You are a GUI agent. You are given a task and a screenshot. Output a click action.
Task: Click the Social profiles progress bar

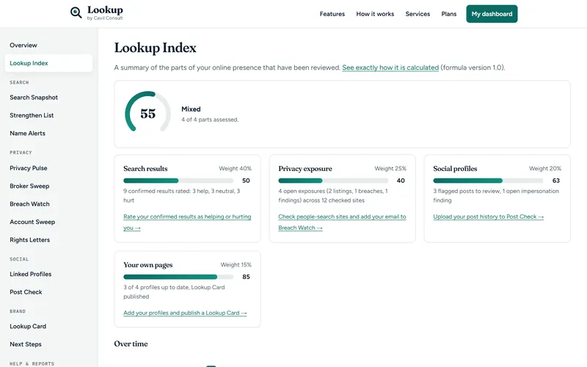click(x=488, y=181)
